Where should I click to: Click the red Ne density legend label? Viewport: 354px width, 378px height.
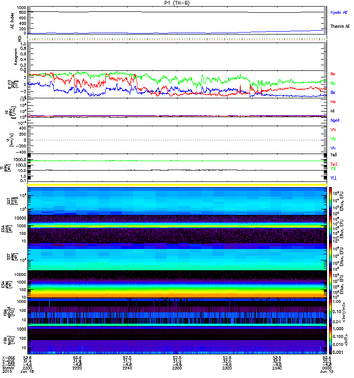click(x=333, y=102)
